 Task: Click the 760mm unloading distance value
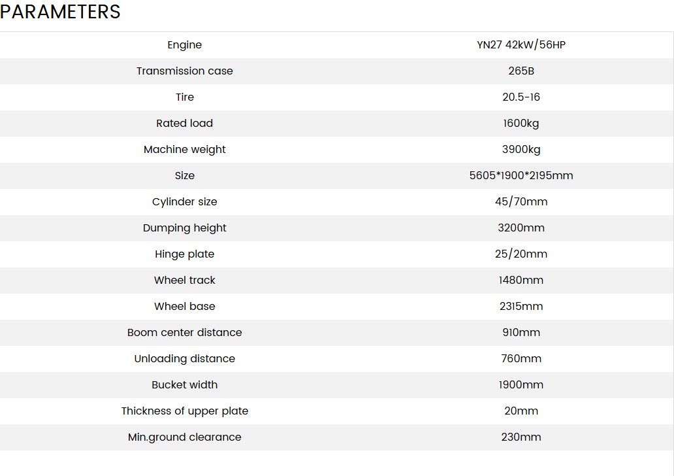[521, 359]
